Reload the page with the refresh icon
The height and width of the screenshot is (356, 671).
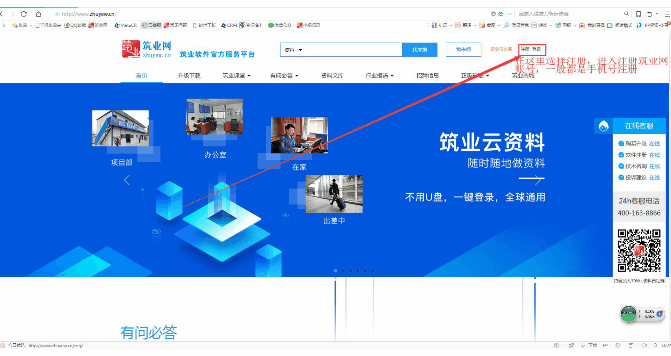pyautogui.click(x=24, y=14)
